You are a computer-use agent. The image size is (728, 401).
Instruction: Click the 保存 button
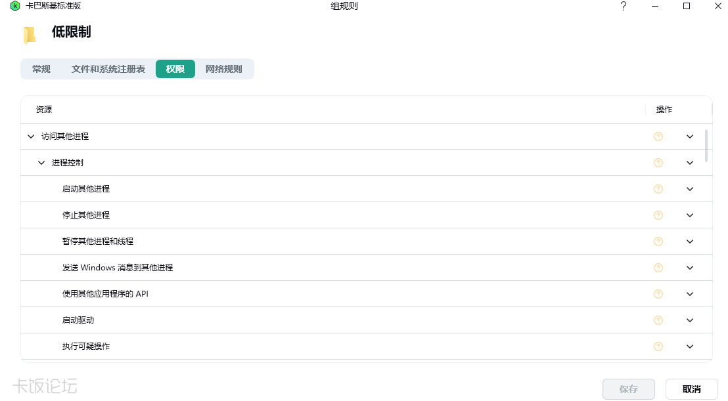(629, 389)
